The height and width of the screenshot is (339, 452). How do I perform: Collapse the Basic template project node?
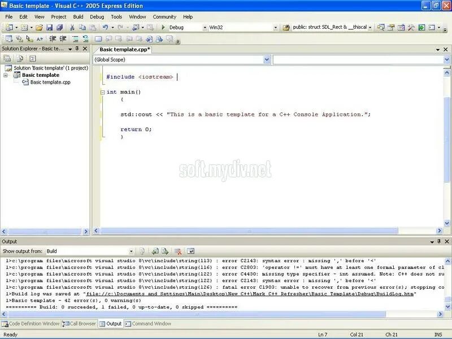coord(6,75)
